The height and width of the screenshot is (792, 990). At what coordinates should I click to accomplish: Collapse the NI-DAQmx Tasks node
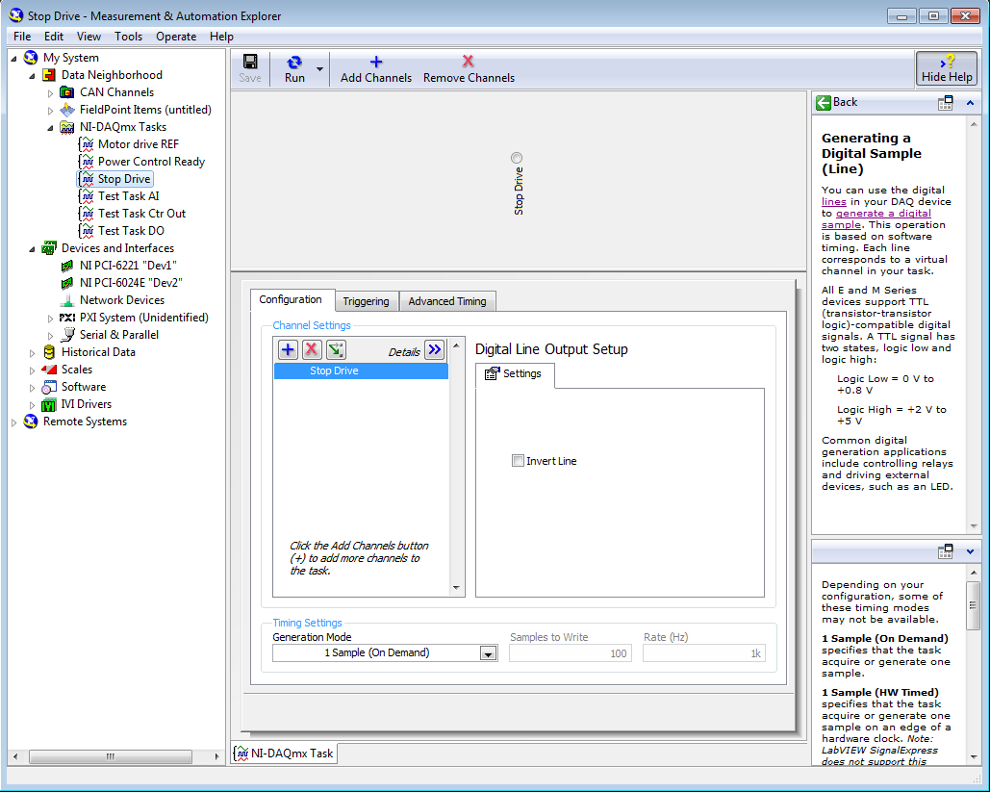pos(50,128)
